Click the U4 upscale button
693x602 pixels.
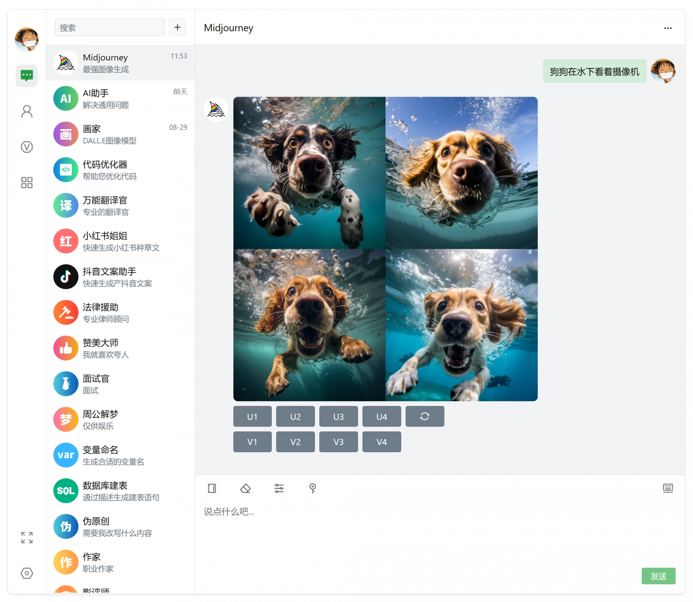382,416
